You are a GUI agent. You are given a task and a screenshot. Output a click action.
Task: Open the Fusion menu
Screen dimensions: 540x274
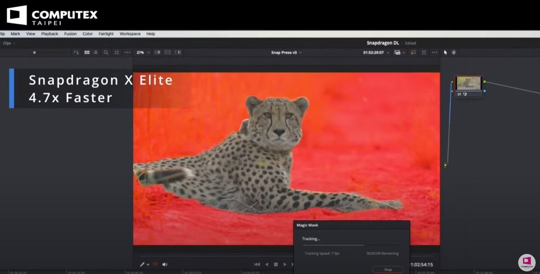(x=70, y=34)
